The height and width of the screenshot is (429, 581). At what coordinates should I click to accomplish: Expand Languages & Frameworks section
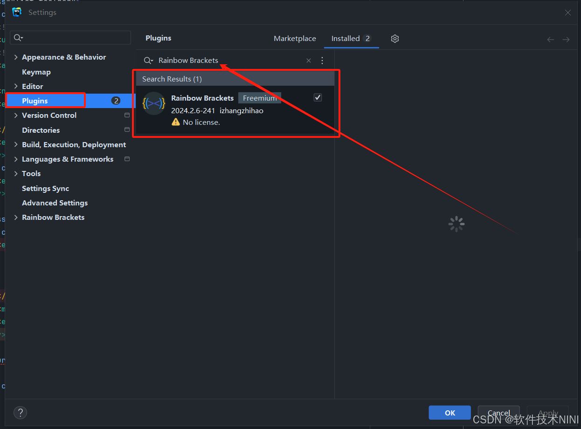click(16, 159)
